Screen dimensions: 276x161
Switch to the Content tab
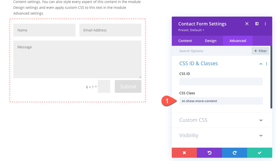[x=185, y=41]
